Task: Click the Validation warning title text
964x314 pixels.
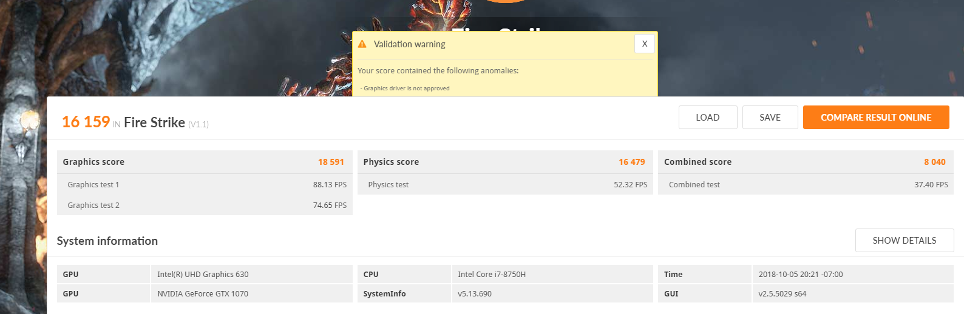Action: [x=409, y=44]
